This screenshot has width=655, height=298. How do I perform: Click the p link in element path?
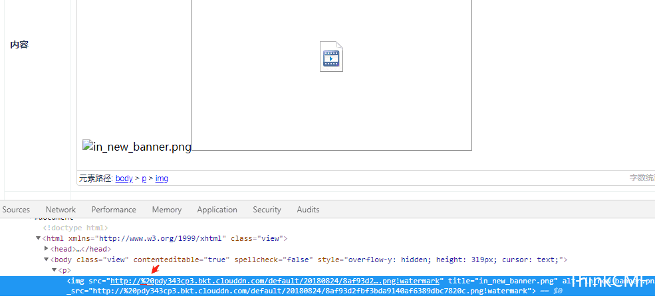[x=144, y=179]
